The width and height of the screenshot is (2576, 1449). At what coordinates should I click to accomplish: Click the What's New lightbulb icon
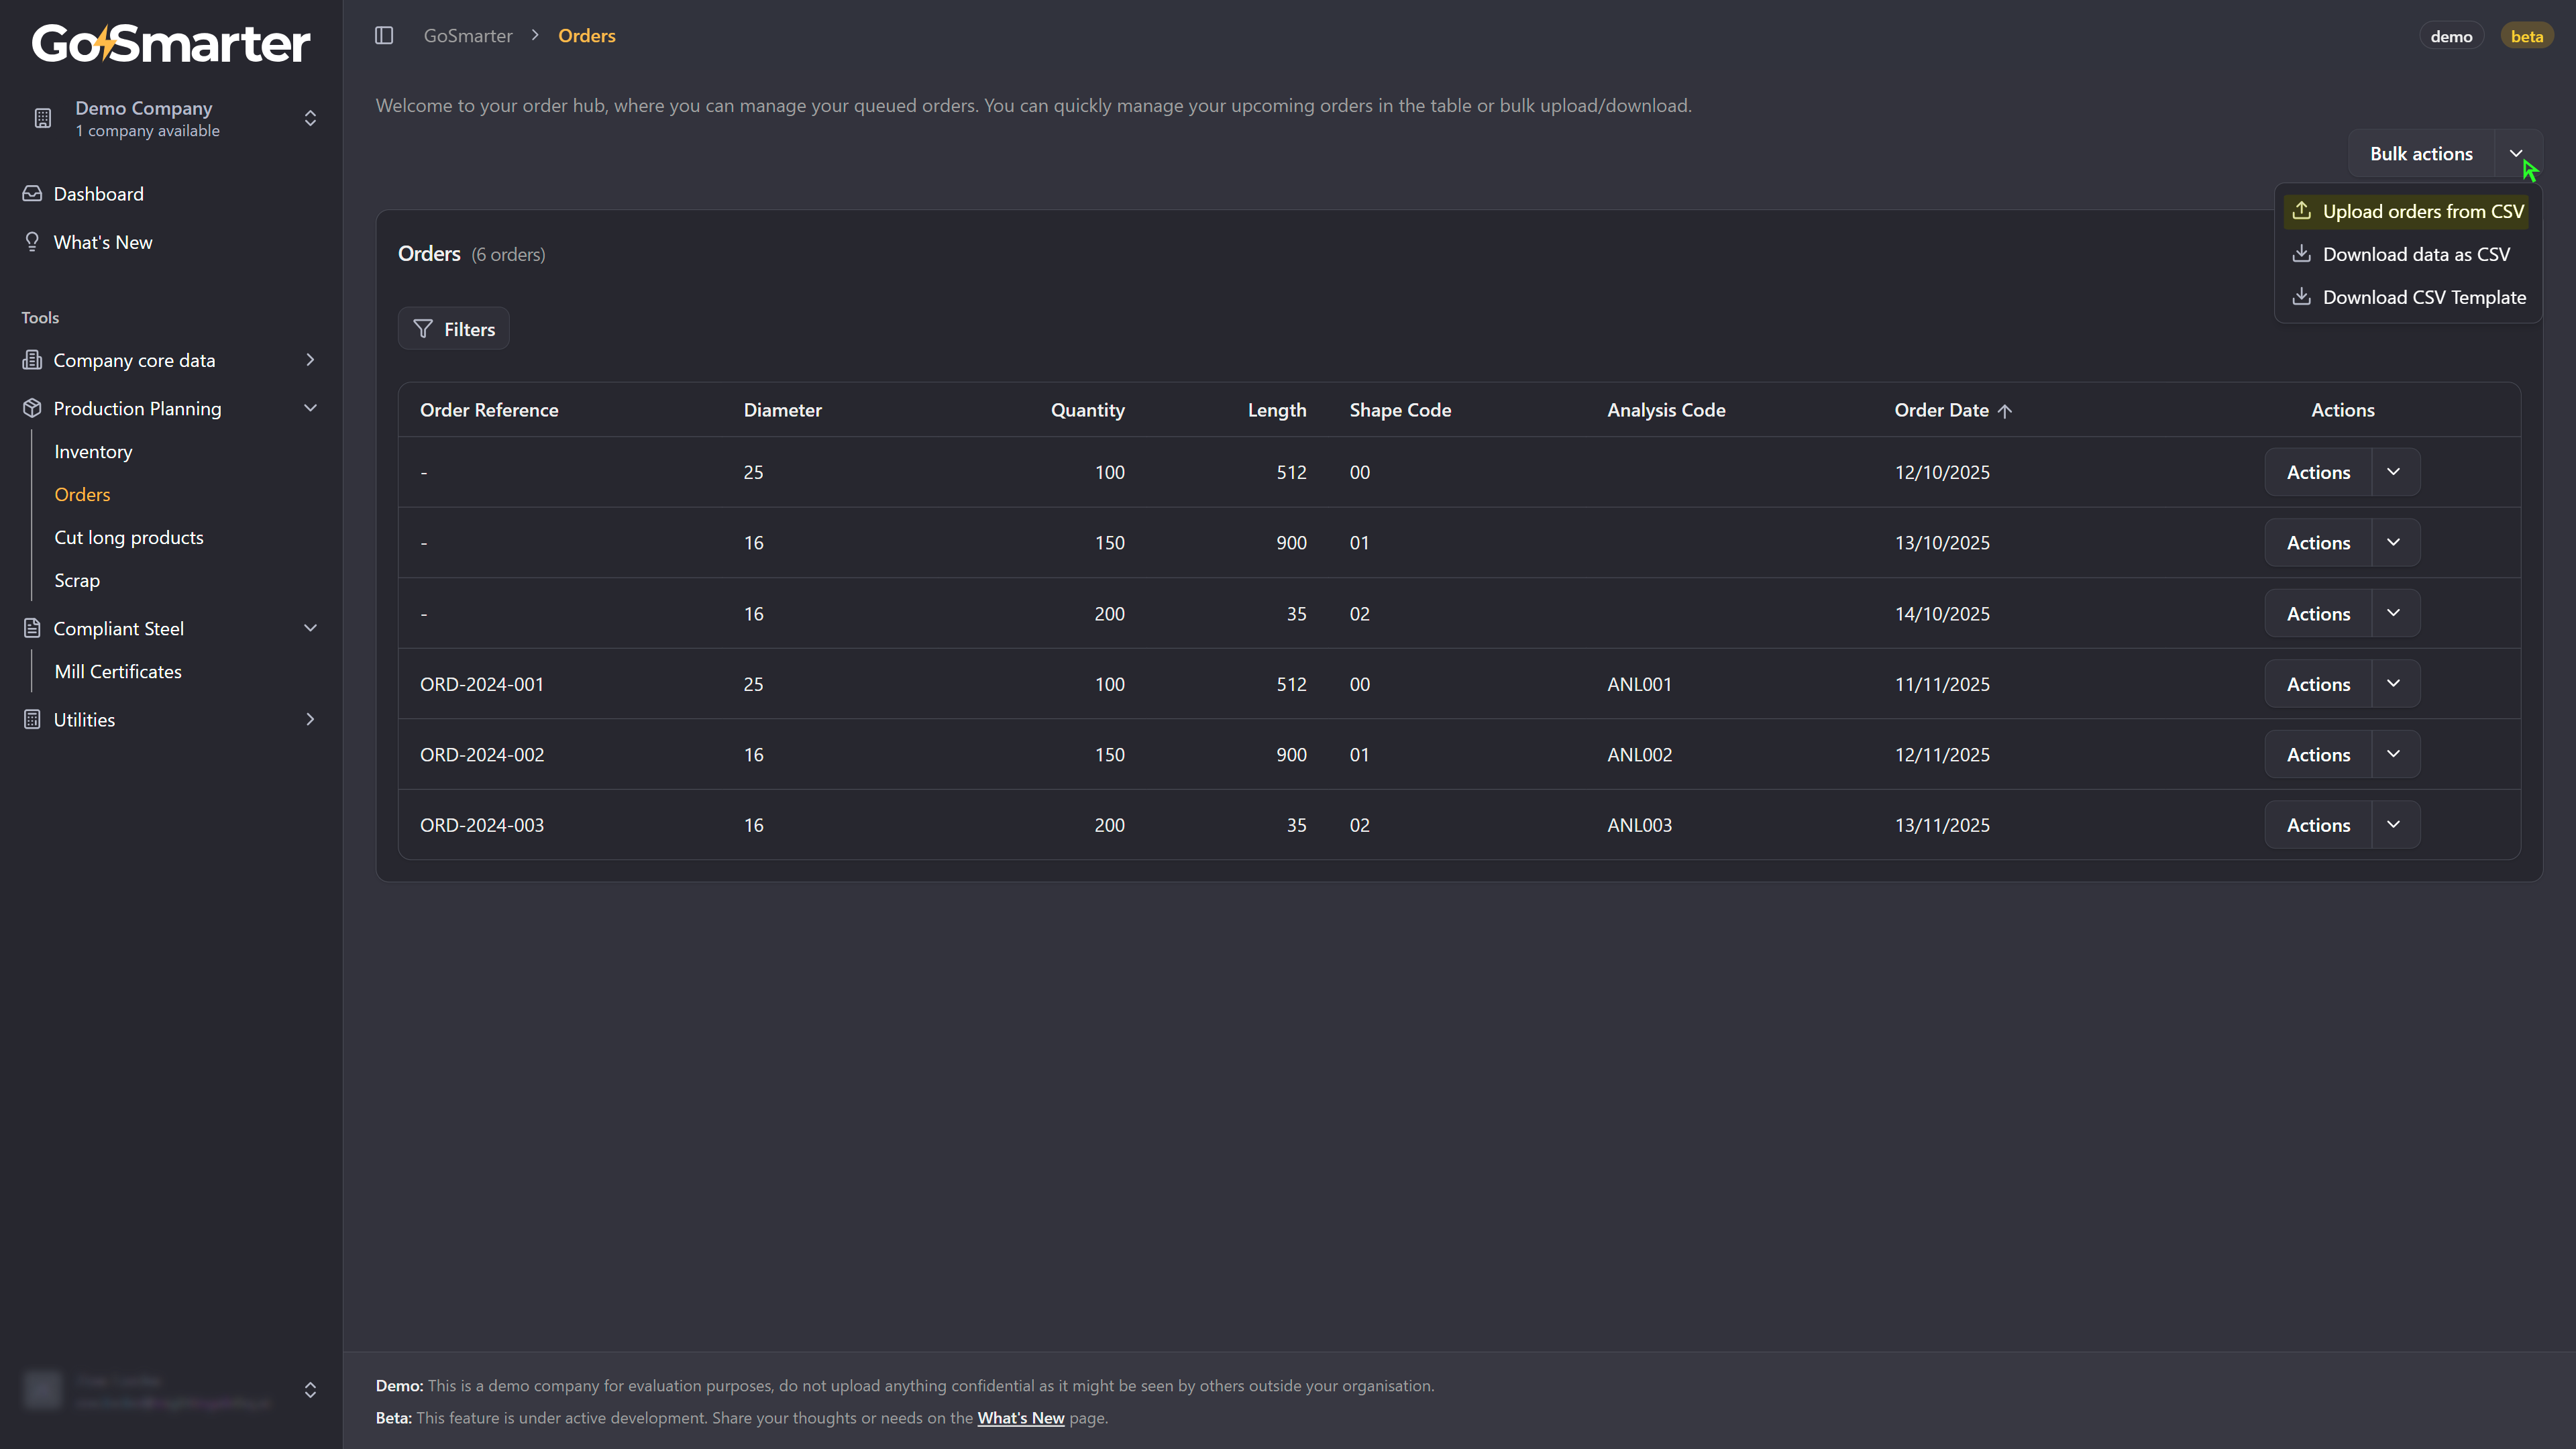click(x=32, y=242)
